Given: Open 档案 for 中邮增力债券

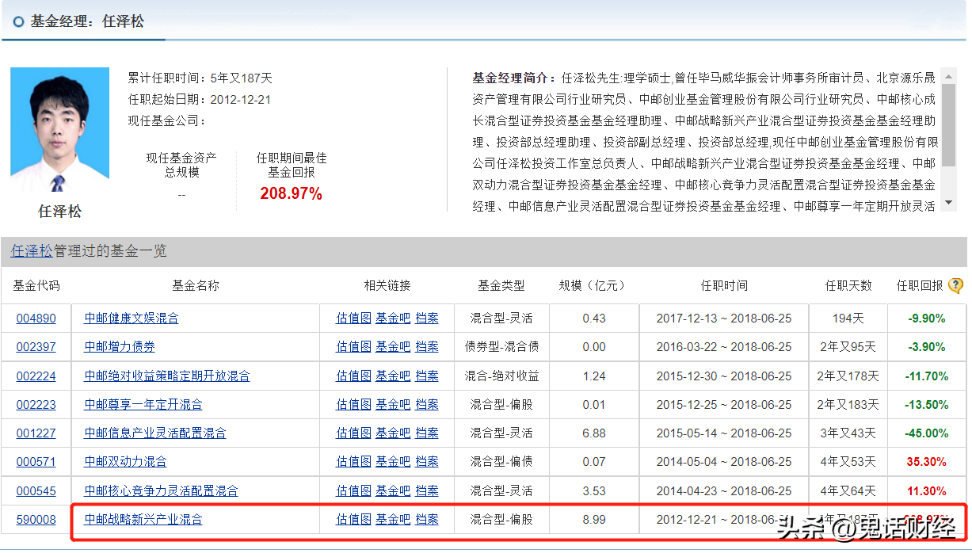Looking at the screenshot, I should click(x=427, y=347).
